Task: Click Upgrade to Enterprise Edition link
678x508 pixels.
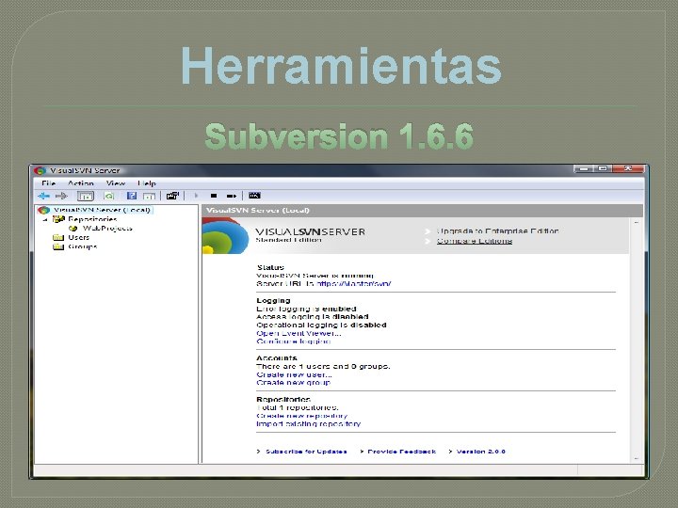Action: coord(497,231)
